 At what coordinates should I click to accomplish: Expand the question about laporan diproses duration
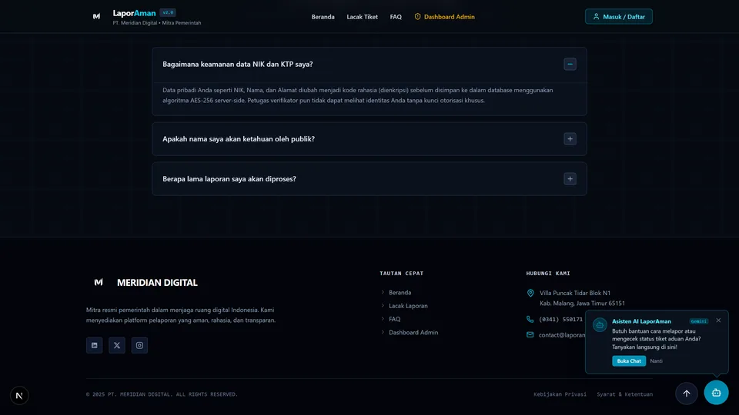click(x=570, y=179)
